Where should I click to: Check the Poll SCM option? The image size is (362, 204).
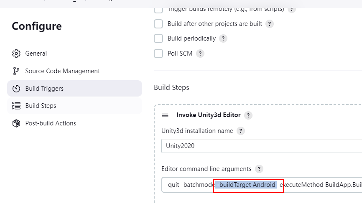click(x=158, y=54)
